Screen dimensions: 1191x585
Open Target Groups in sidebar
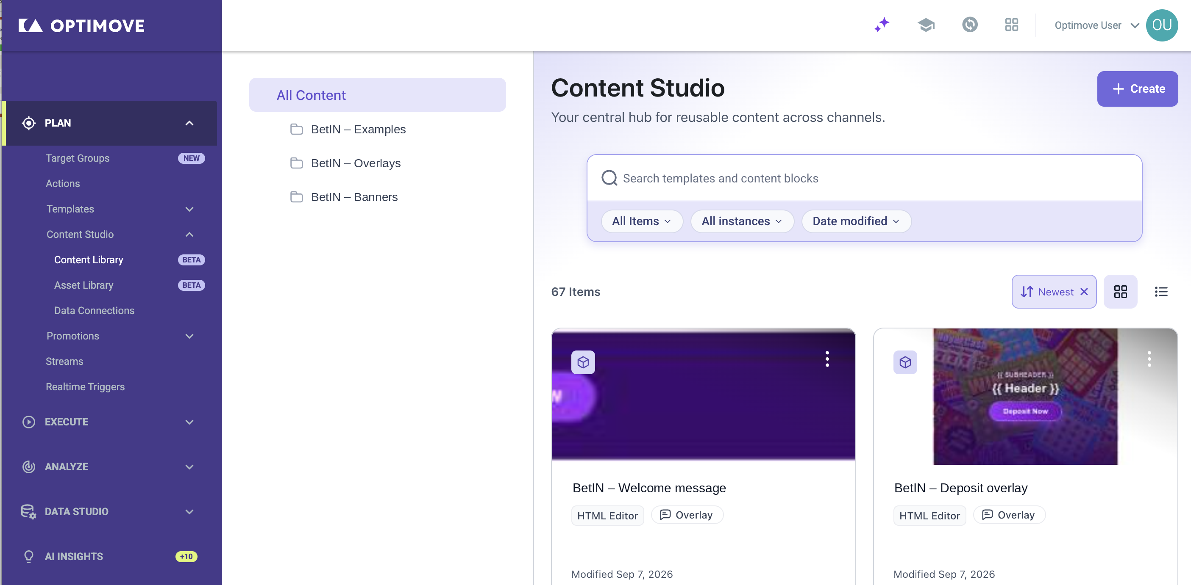point(77,158)
